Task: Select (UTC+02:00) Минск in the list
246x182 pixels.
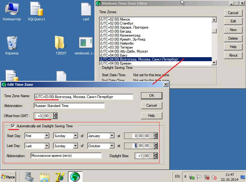Action: (156, 19)
